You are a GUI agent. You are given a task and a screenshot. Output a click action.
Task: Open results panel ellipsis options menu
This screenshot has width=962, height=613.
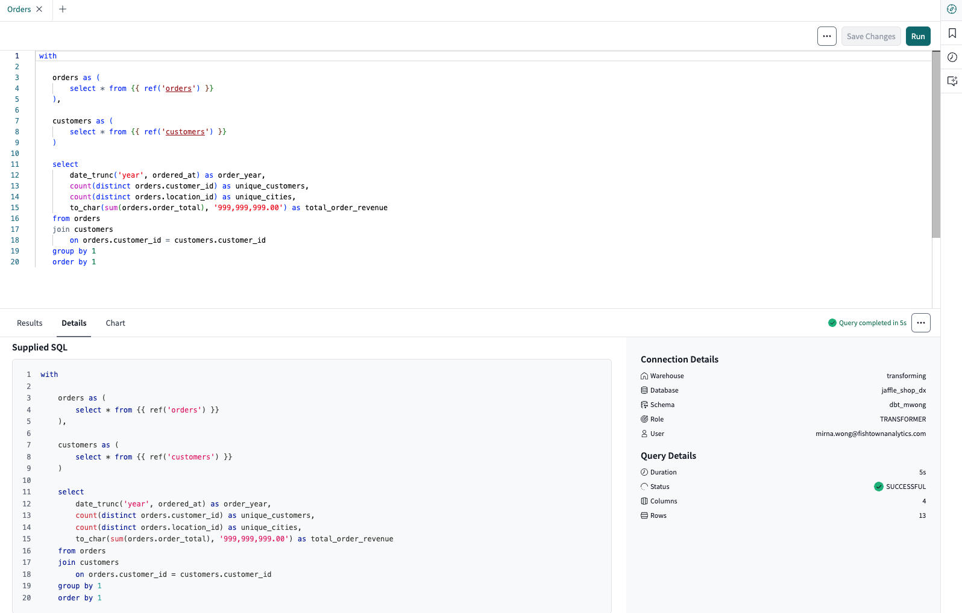pyautogui.click(x=921, y=323)
